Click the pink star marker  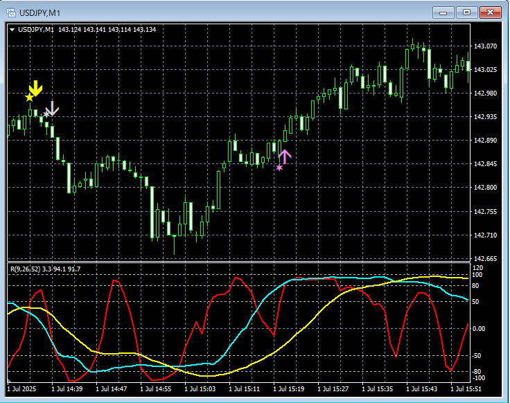click(x=279, y=168)
